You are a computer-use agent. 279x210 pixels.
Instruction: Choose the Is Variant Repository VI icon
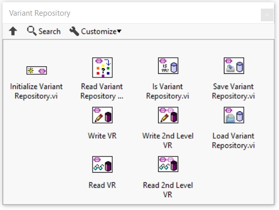tap(168, 66)
